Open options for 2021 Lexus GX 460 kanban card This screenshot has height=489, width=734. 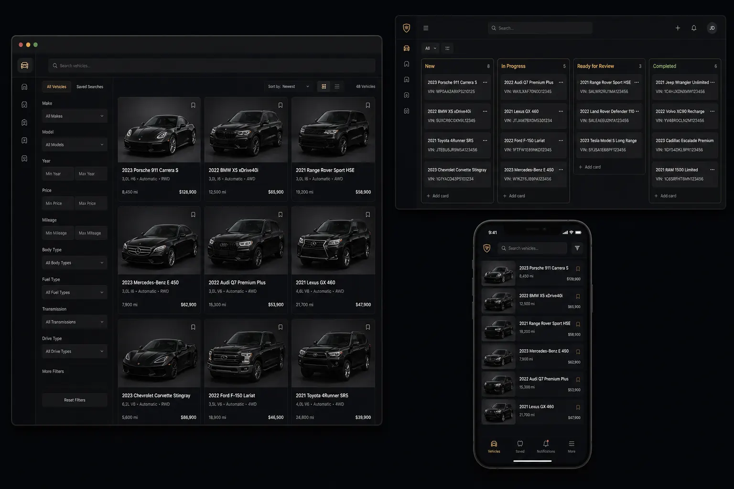pos(561,112)
